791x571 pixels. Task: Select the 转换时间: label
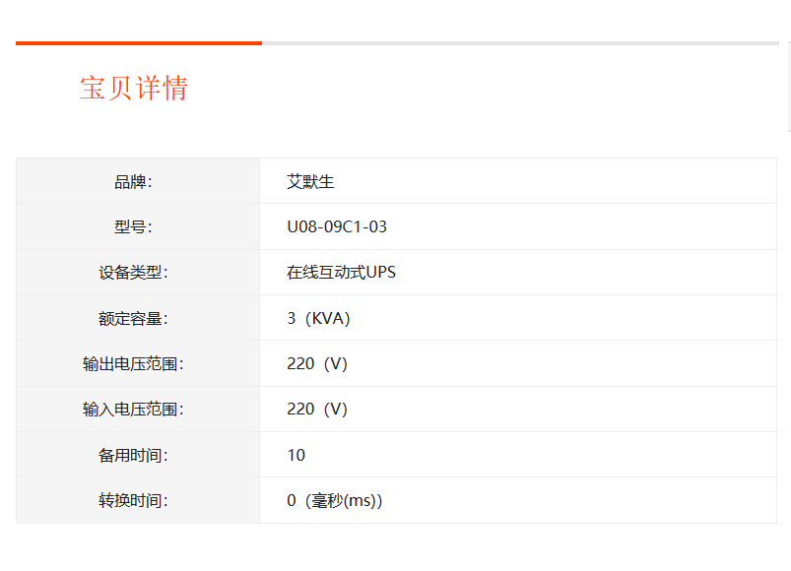point(133,500)
